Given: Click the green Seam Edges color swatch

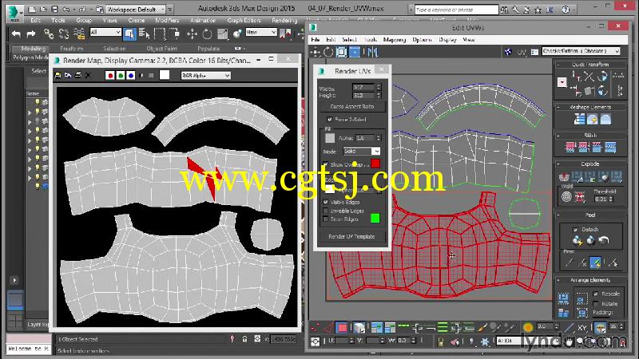Looking at the screenshot, I should point(375,218).
